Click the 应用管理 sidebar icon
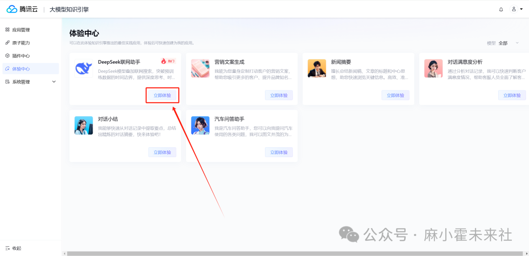 point(7,30)
